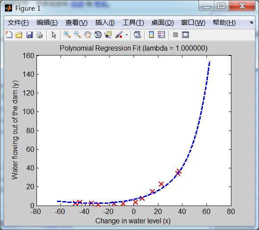Viewport: 259px width, 230px height.
Task: Select the Pan hand tool
Action: click(88, 35)
